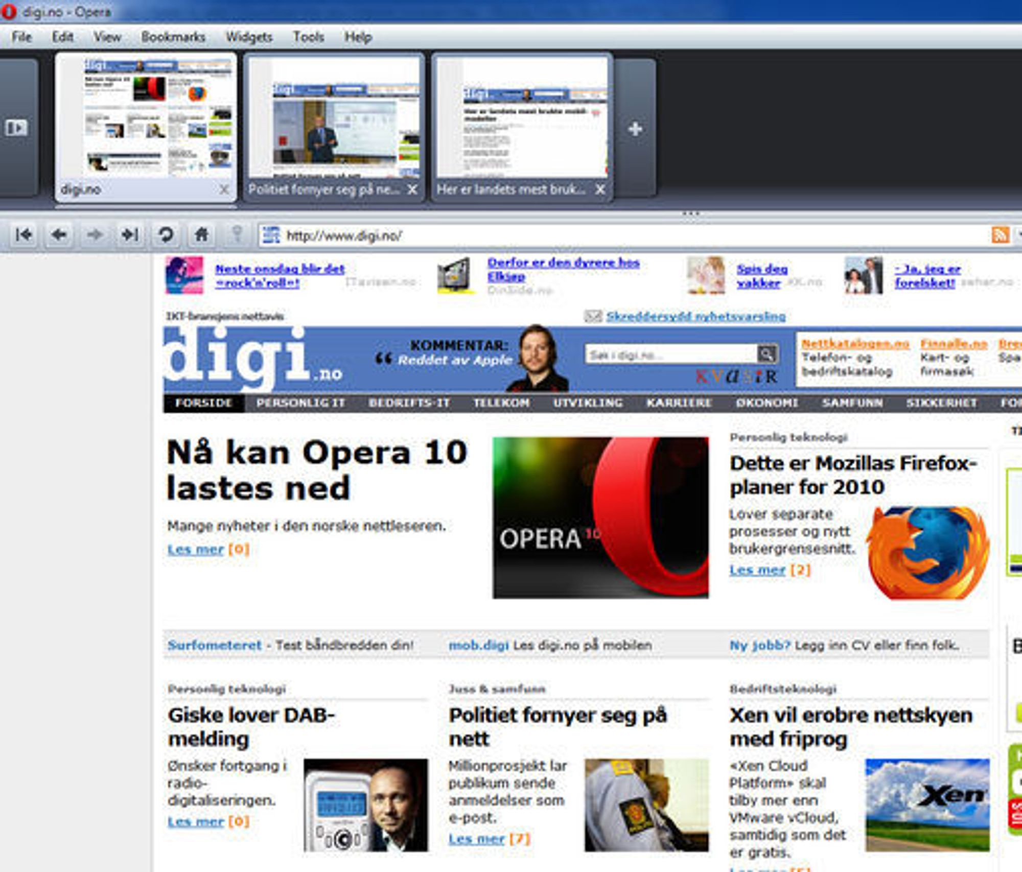Select the PERSONLIG IT navigation item
Viewport: 1022px width, 872px height.
(x=301, y=403)
